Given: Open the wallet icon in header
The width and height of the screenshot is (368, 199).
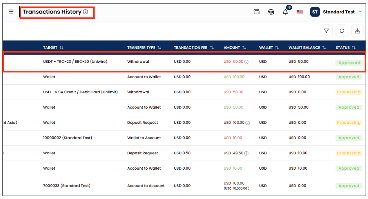Looking at the screenshot, I should 257,12.
